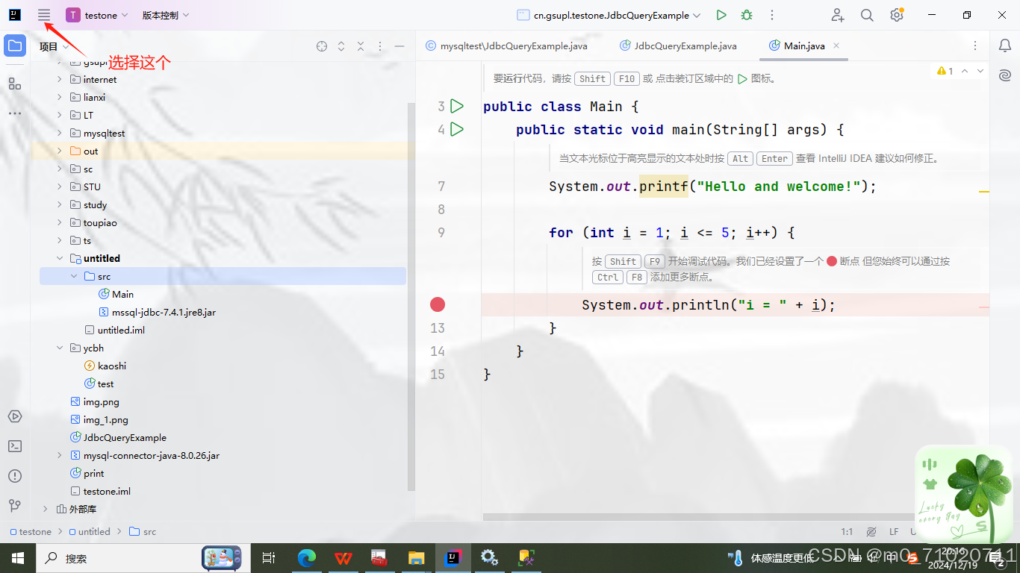Screen dimensions: 1020x573
Task: Open File Explorer from taskbar
Action: tap(416, 557)
